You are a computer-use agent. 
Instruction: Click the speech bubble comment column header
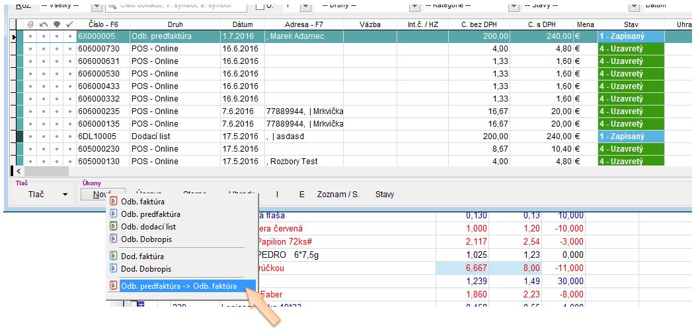57,24
